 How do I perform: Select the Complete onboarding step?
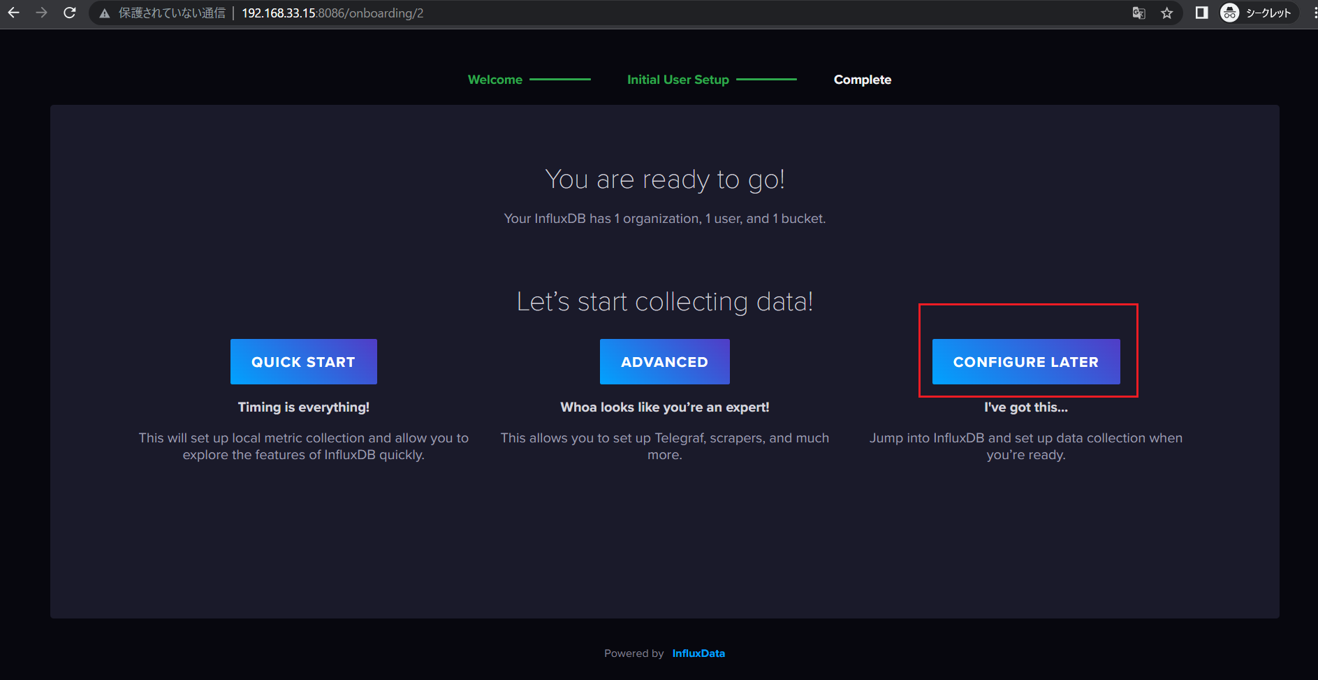point(862,80)
